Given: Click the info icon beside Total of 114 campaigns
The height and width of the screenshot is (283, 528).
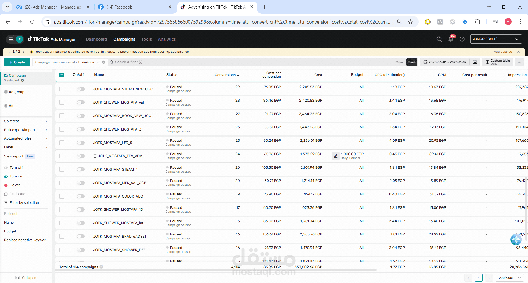Looking at the screenshot, I should (101, 267).
